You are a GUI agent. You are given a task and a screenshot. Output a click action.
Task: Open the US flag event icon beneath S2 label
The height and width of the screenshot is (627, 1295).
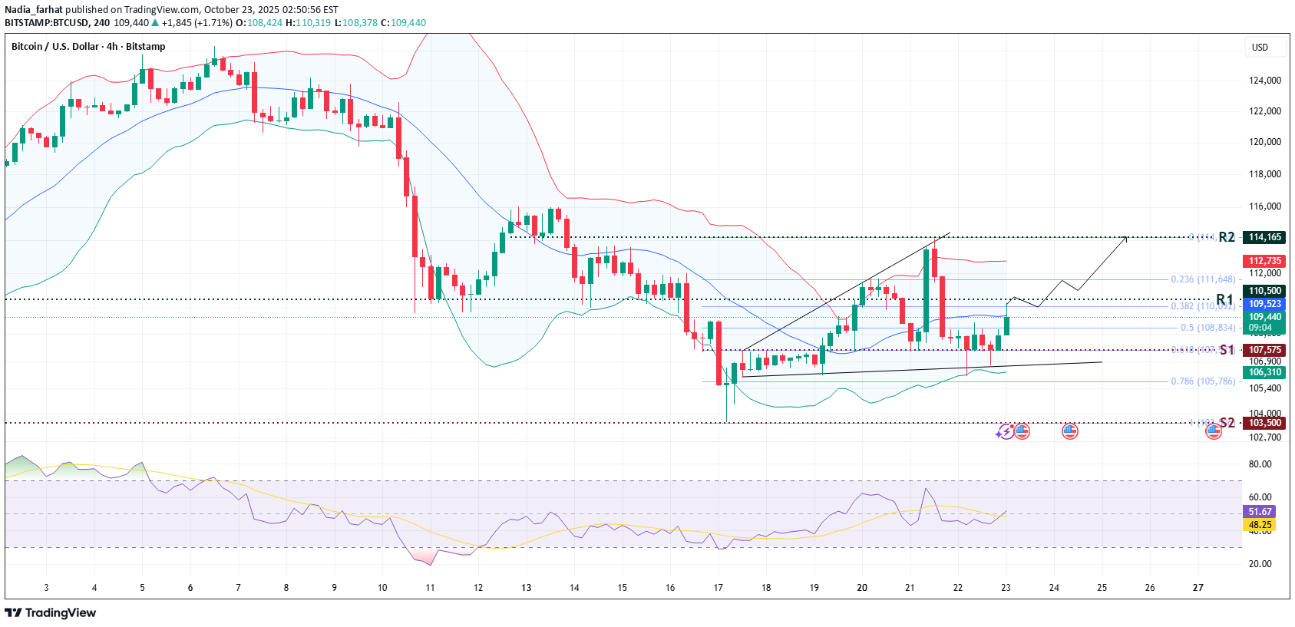[1214, 431]
